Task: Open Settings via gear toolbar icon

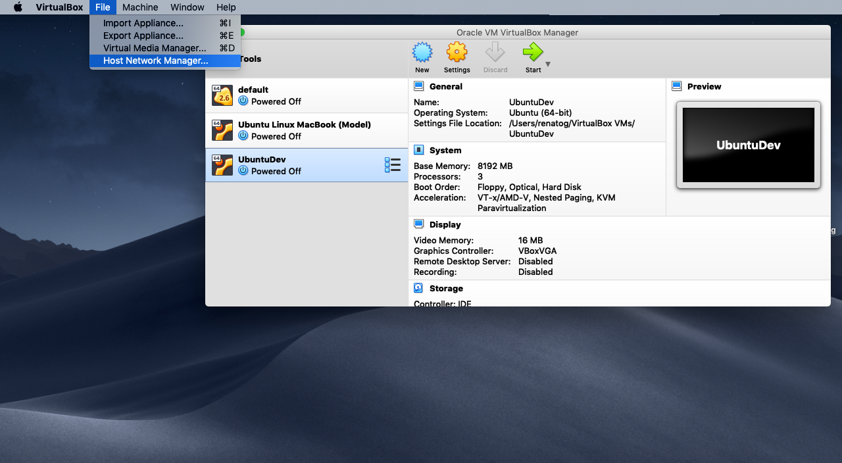Action: pyautogui.click(x=457, y=52)
